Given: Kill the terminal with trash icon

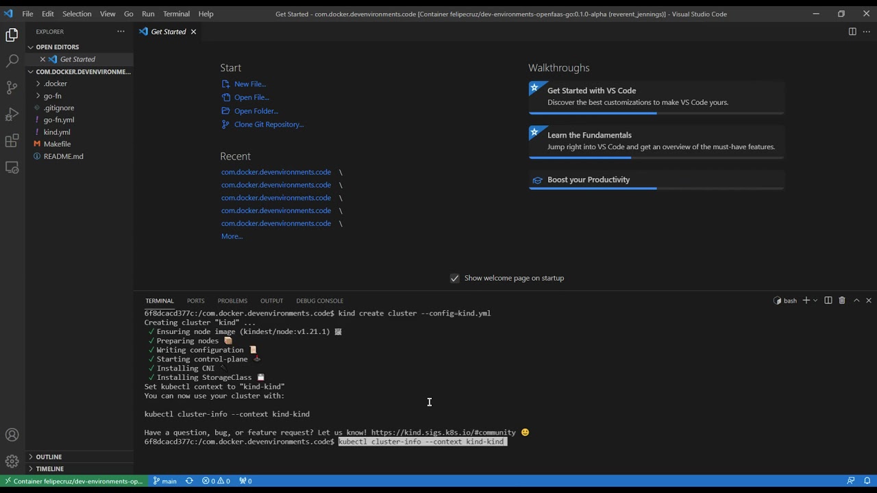Looking at the screenshot, I should pos(842,301).
